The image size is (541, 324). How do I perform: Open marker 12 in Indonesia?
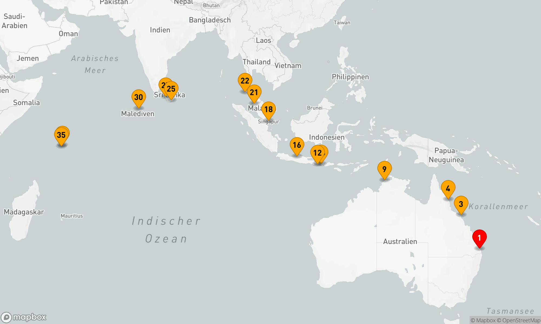click(317, 153)
